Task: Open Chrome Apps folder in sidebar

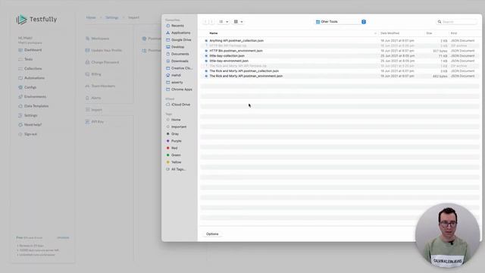Action: [x=182, y=89]
